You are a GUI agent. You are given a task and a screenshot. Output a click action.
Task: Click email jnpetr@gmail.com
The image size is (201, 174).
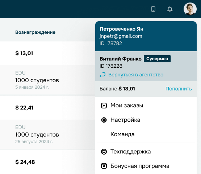point(121,36)
